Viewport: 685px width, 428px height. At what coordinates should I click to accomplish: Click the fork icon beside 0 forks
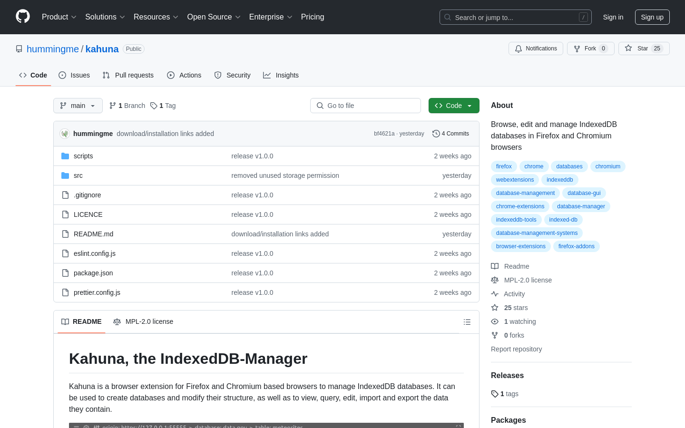[495, 335]
